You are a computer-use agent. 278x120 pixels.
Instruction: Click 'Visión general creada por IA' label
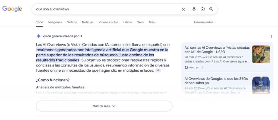(62, 36)
